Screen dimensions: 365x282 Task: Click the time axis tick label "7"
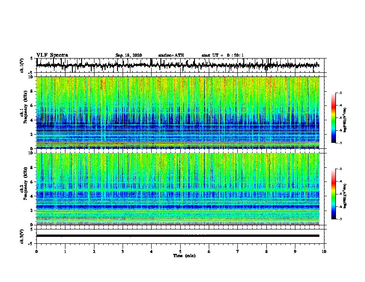point(238,252)
